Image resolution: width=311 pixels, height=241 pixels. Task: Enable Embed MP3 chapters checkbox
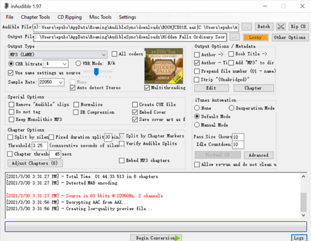(122, 160)
